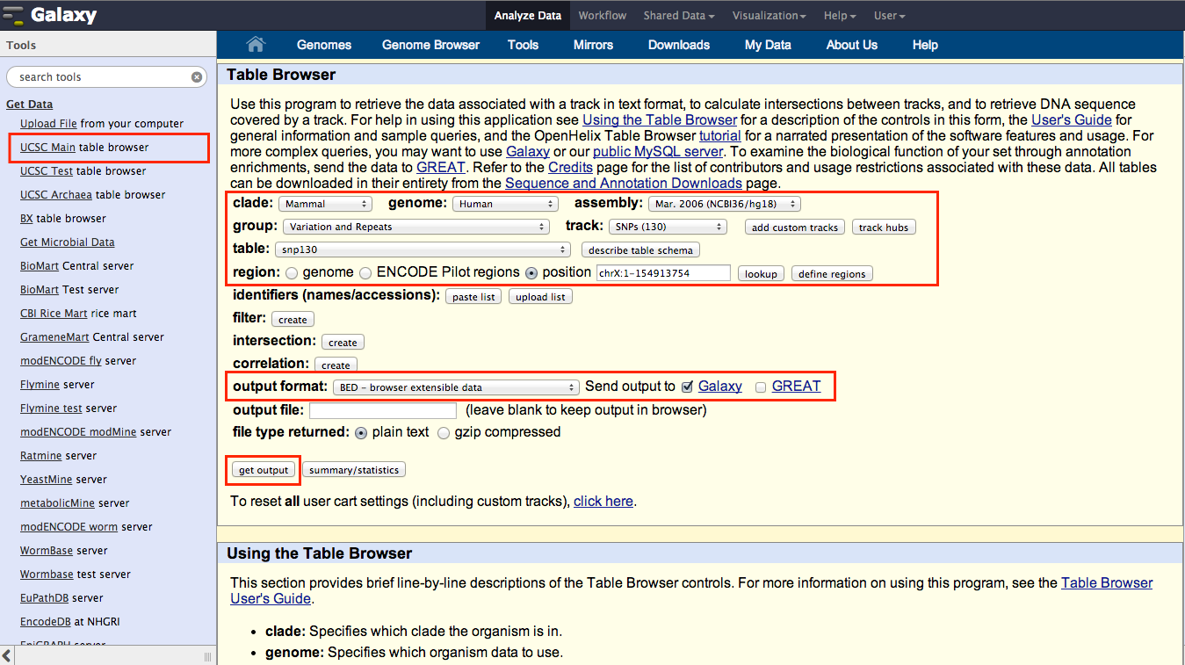Image resolution: width=1185 pixels, height=665 pixels.
Task: Open Genome Browser in UCSC bar
Action: pyautogui.click(x=430, y=45)
